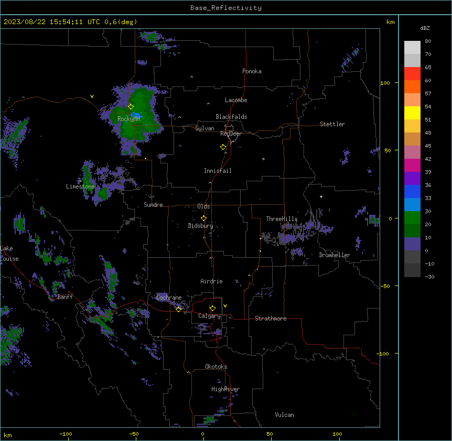Click the yellow diamond marker above Calgary label

(x=212, y=308)
